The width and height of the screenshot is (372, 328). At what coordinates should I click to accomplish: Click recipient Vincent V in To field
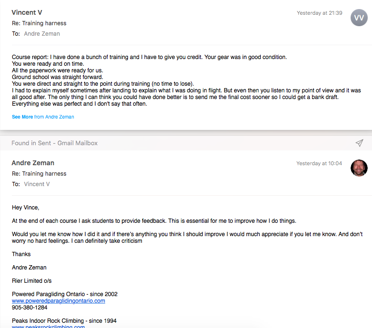(x=37, y=184)
